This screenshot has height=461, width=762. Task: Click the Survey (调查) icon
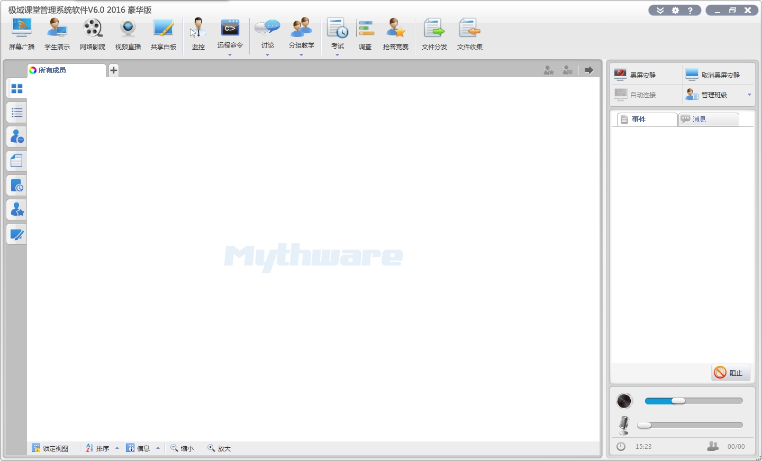coord(365,34)
